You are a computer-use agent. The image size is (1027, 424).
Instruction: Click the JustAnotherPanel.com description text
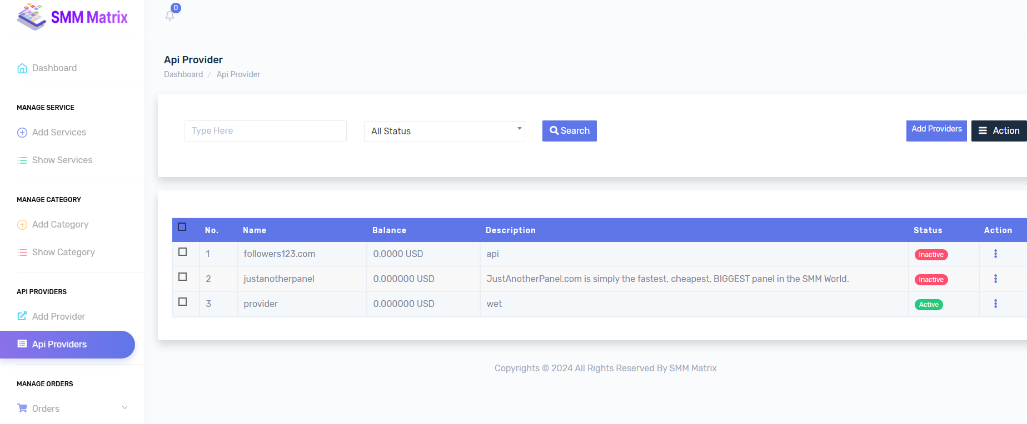coord(667,279)
